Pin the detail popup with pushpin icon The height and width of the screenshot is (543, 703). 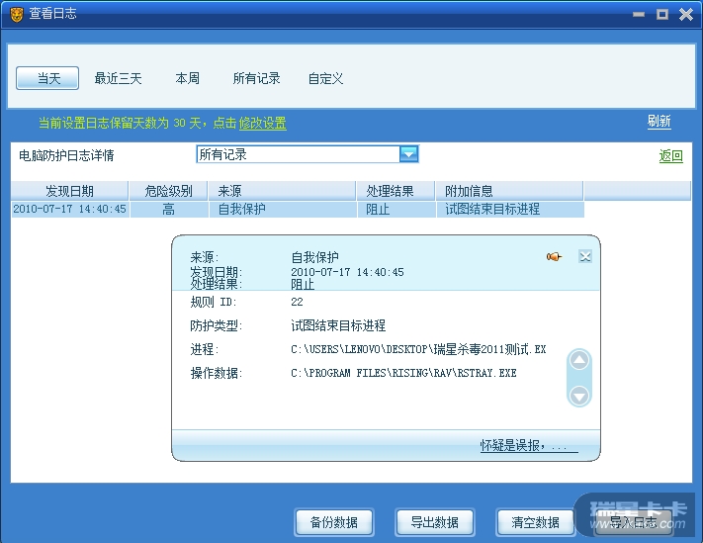(x=554, y=256)
